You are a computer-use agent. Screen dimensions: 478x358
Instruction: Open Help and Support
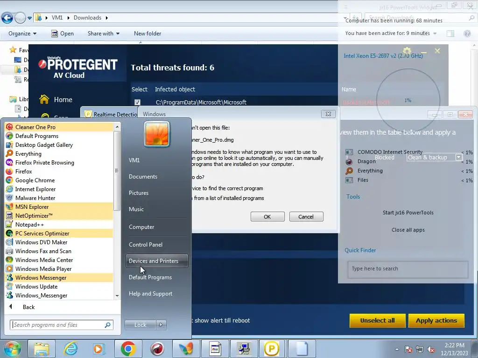point(150,294)
